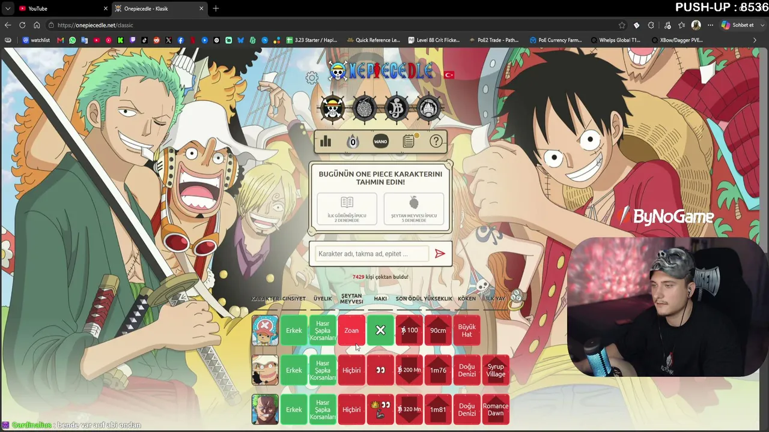Open the how-to-play question mark help

[436, 141]
